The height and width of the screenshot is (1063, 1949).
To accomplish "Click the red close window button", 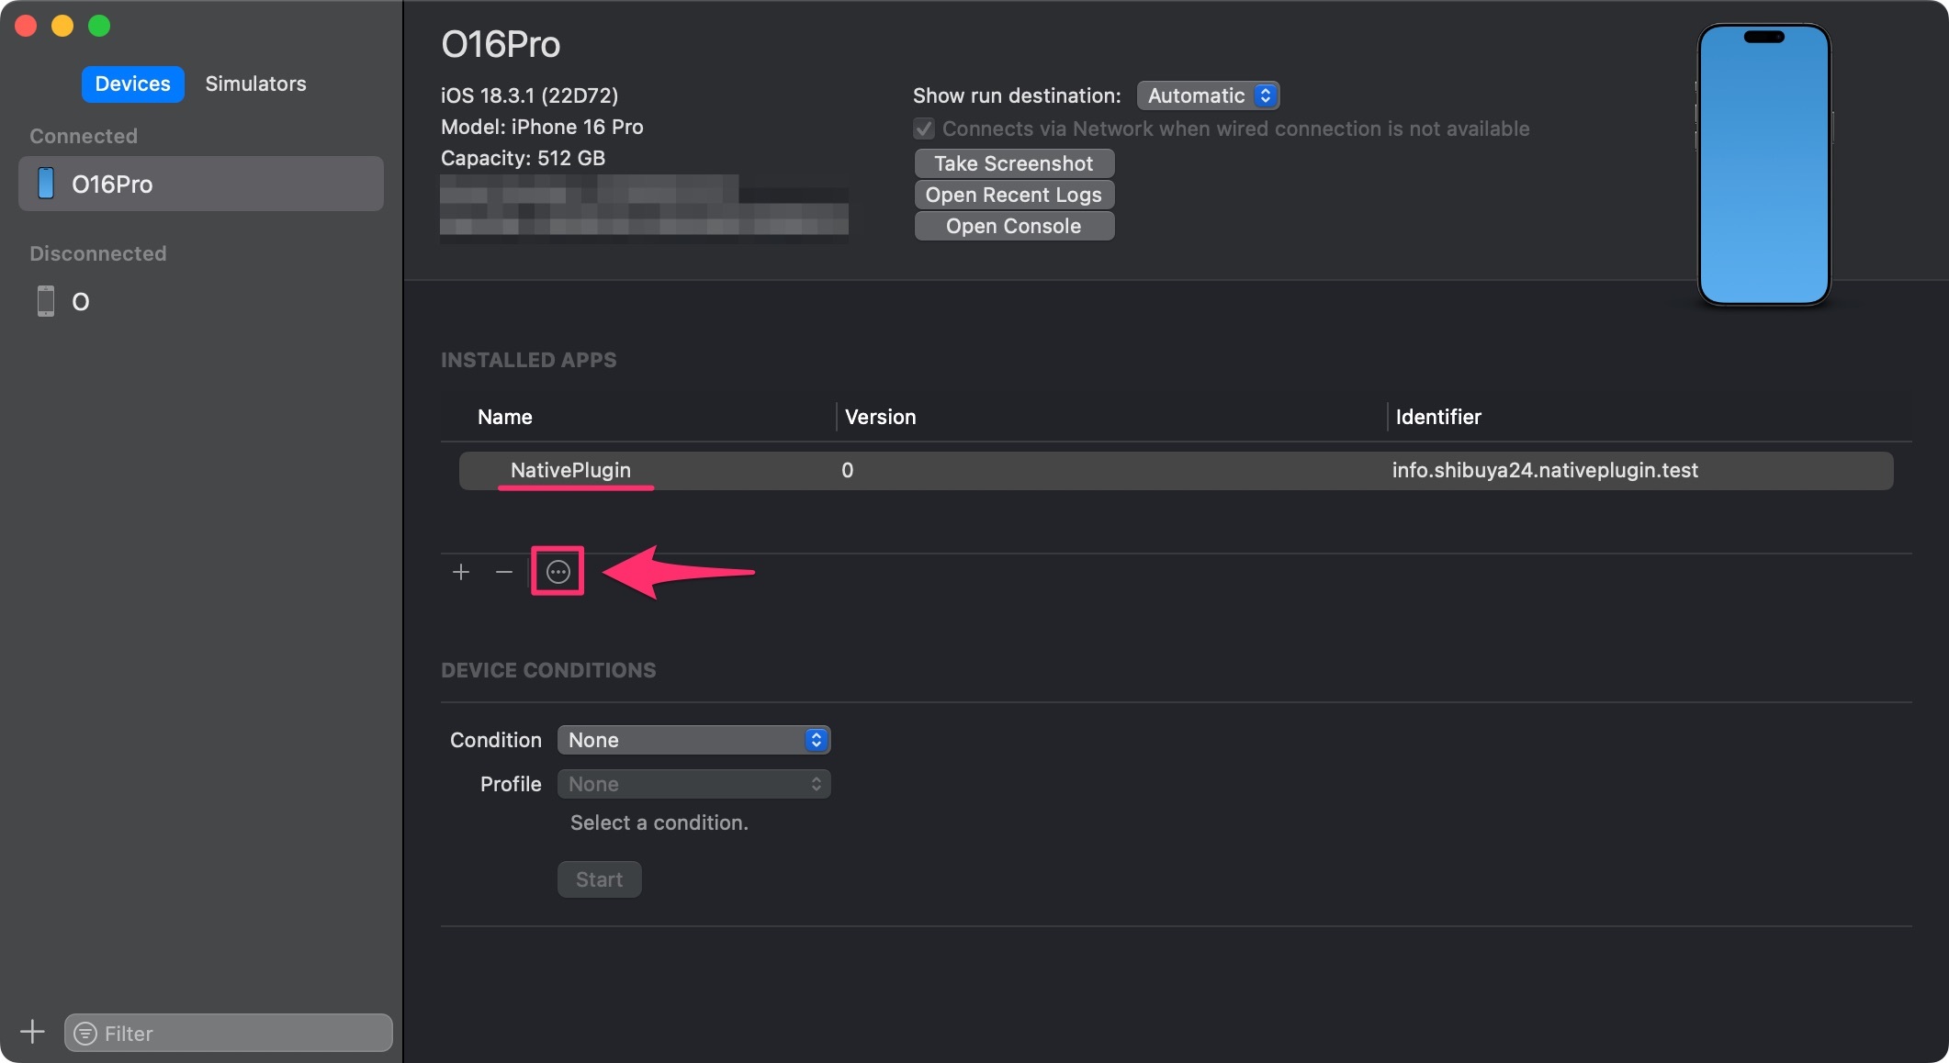I will (x=26, y=26).
